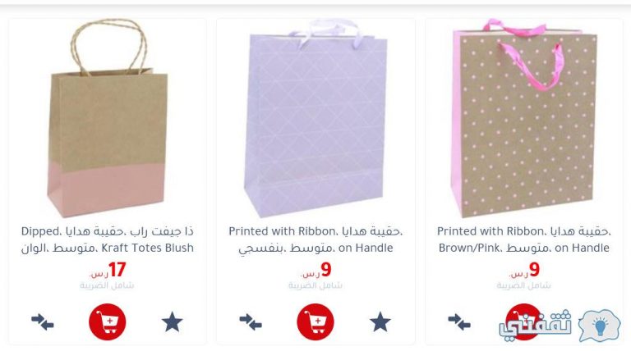The width and height of the screenshot is (631, 351).
Task: Favorite the Kraft Totes Blush bag with star
Action: pos(173,322)
